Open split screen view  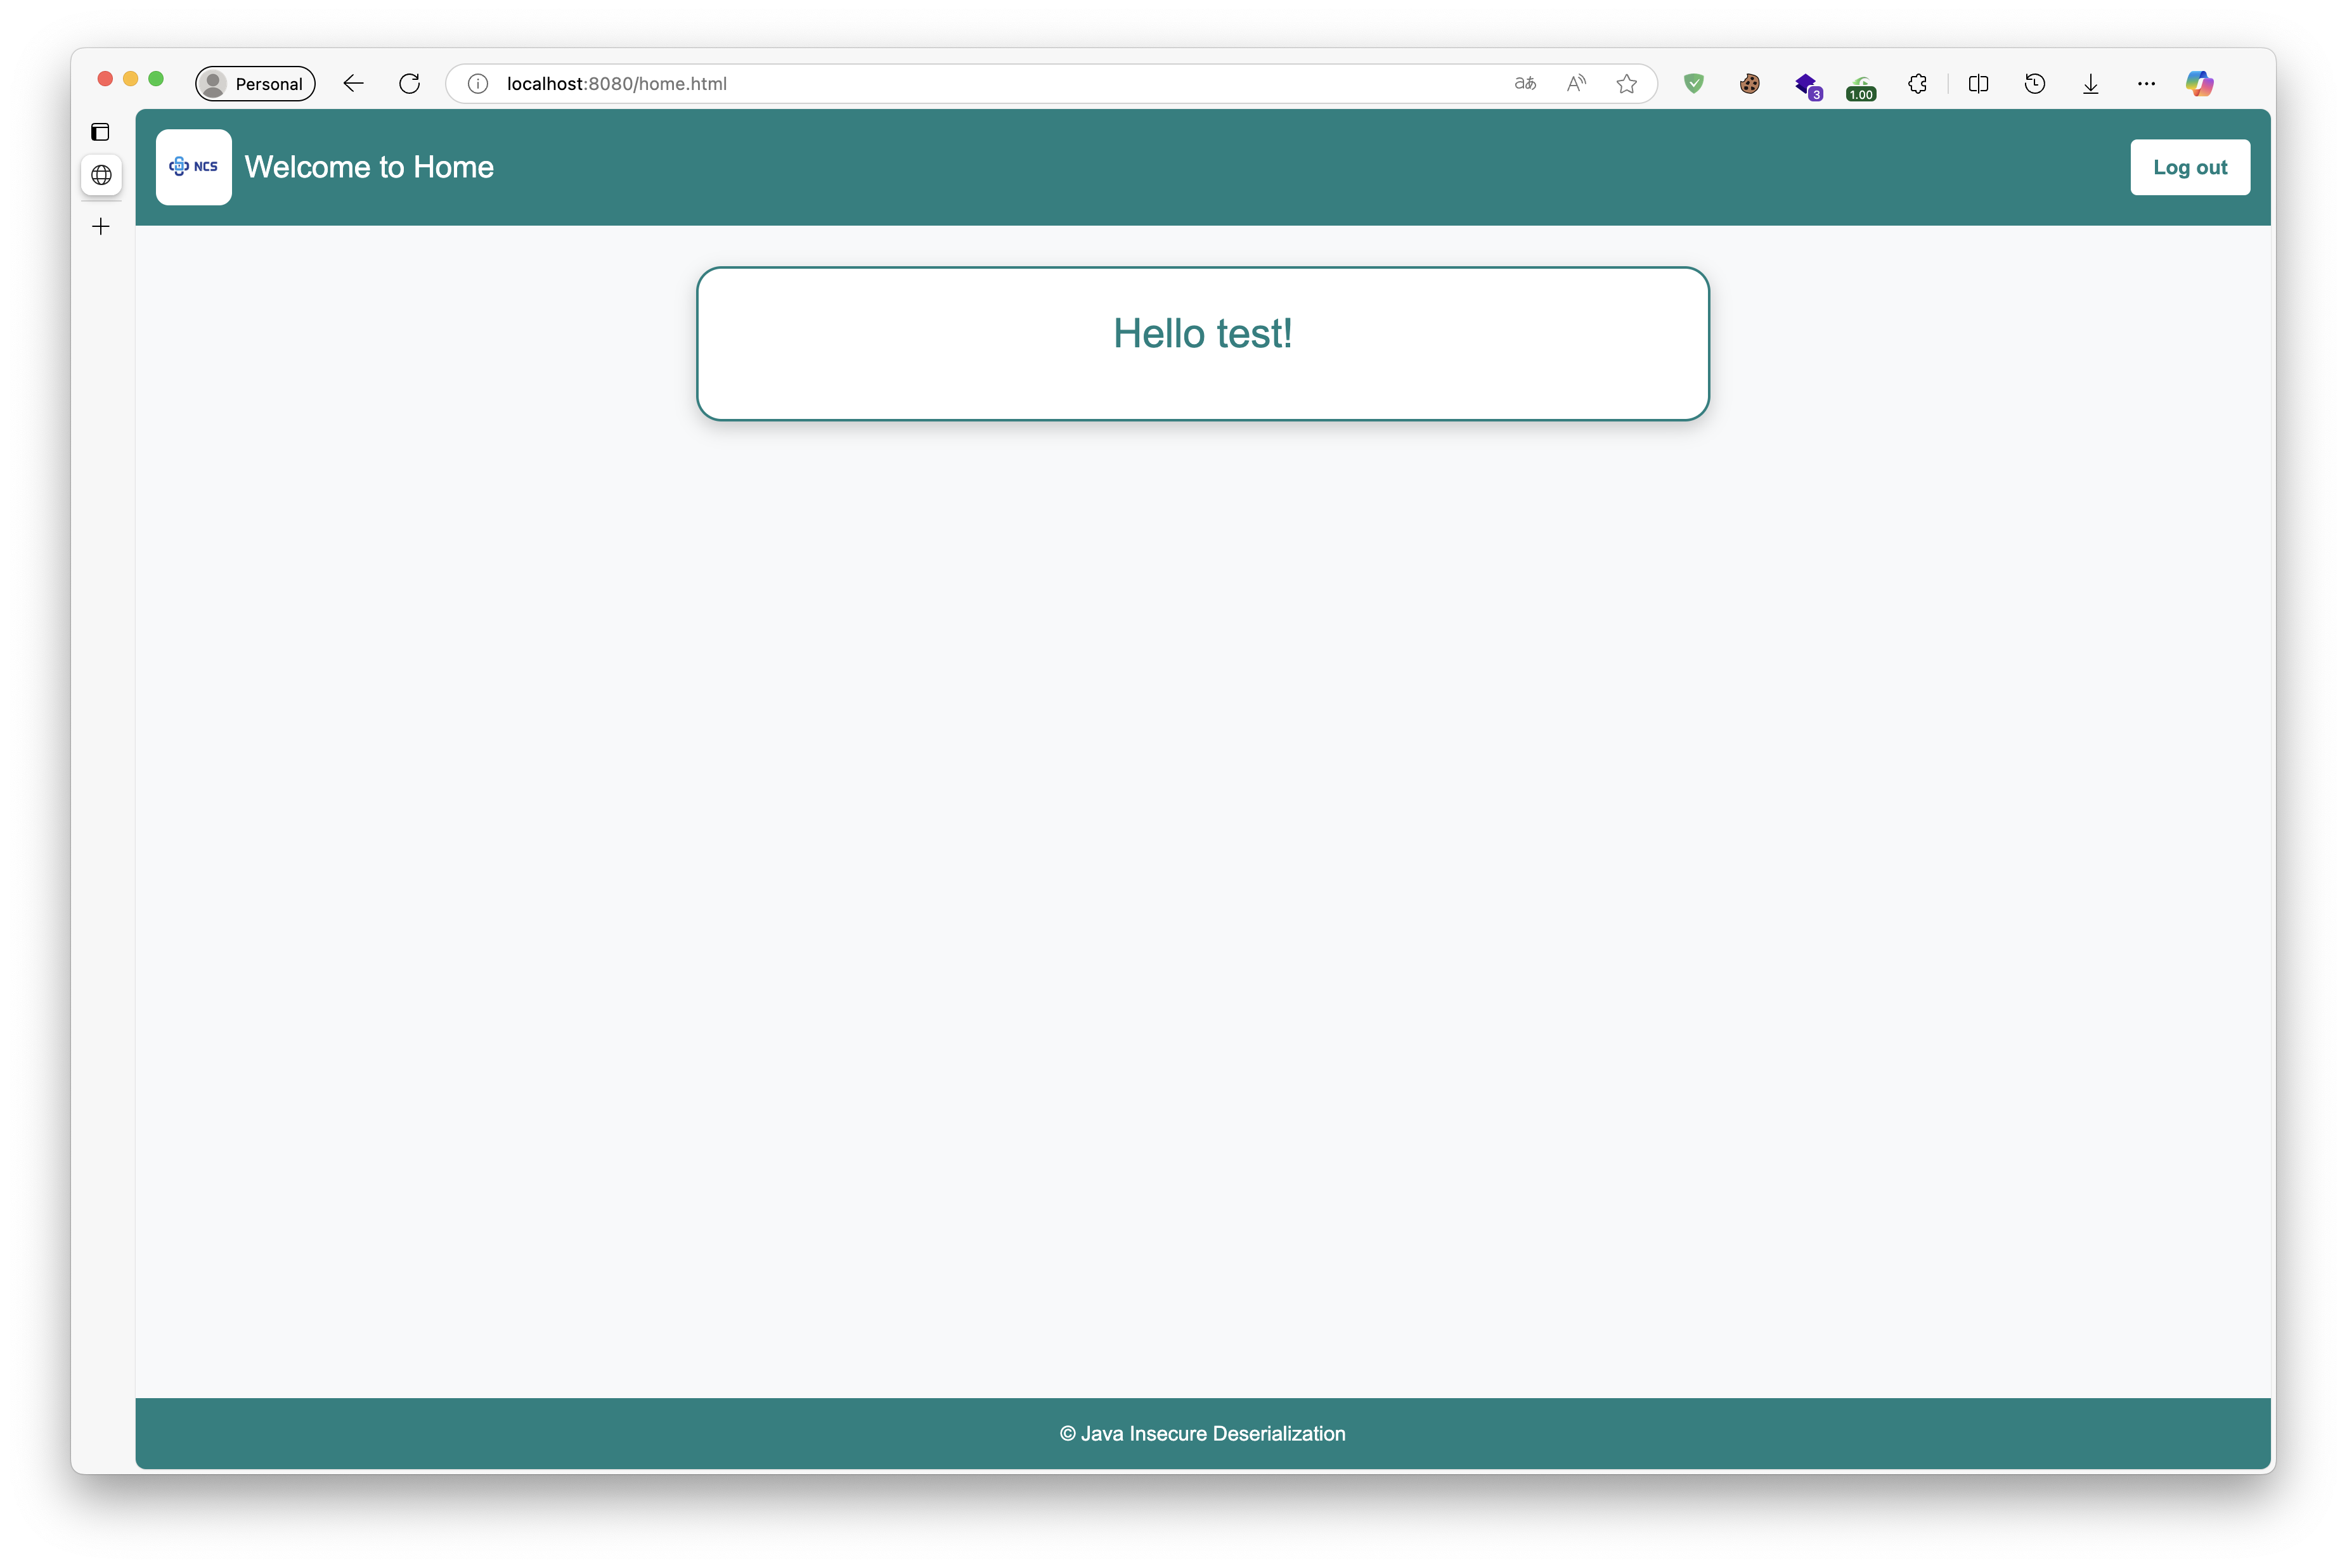pos(1979,83)
